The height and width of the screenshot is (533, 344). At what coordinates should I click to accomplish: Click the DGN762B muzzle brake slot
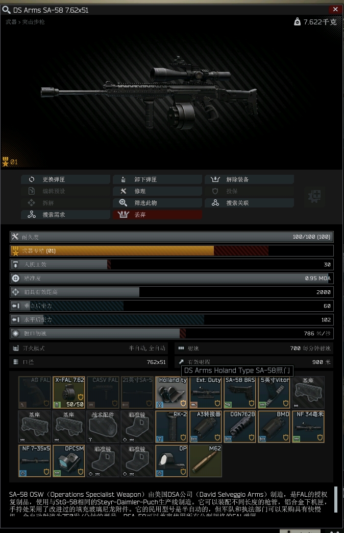240,427
